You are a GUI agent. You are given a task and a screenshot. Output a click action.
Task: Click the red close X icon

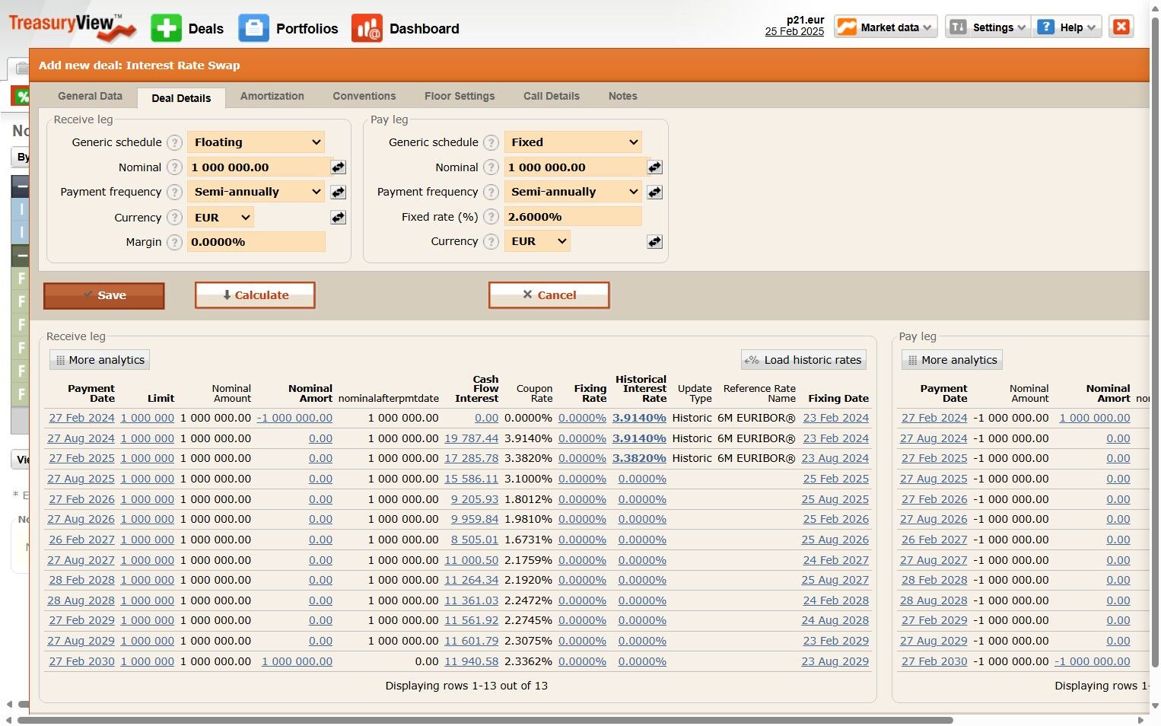(1121, 27)
